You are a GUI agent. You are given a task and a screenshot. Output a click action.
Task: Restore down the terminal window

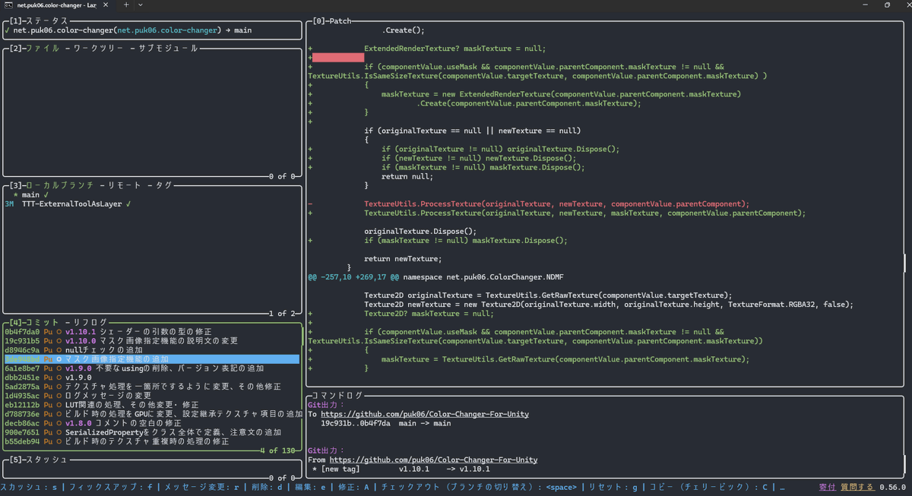coord(887,5)
